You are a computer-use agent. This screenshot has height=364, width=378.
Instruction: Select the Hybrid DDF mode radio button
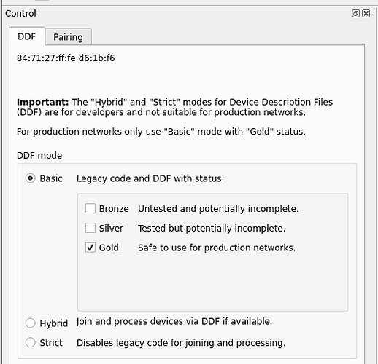[x=31, y=323]
